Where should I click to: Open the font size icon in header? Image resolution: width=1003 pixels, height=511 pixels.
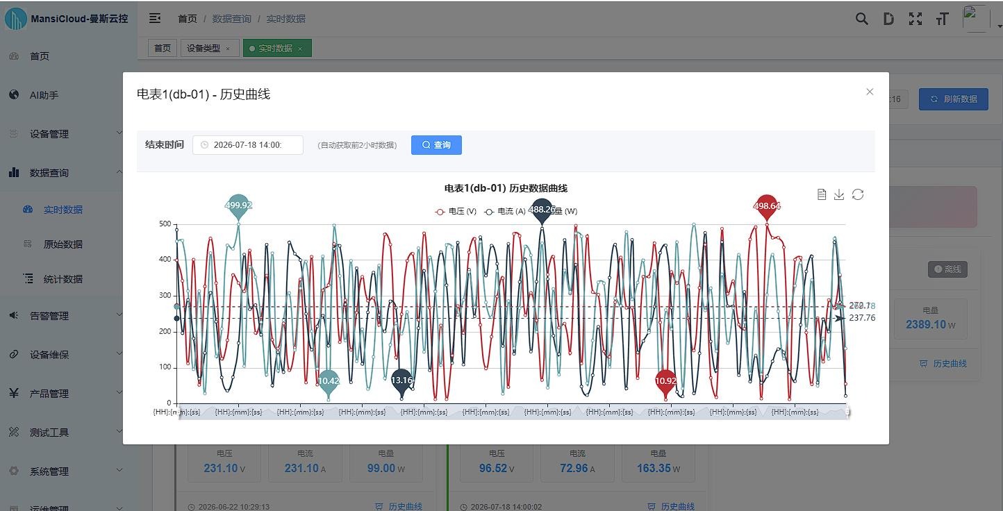942,19
